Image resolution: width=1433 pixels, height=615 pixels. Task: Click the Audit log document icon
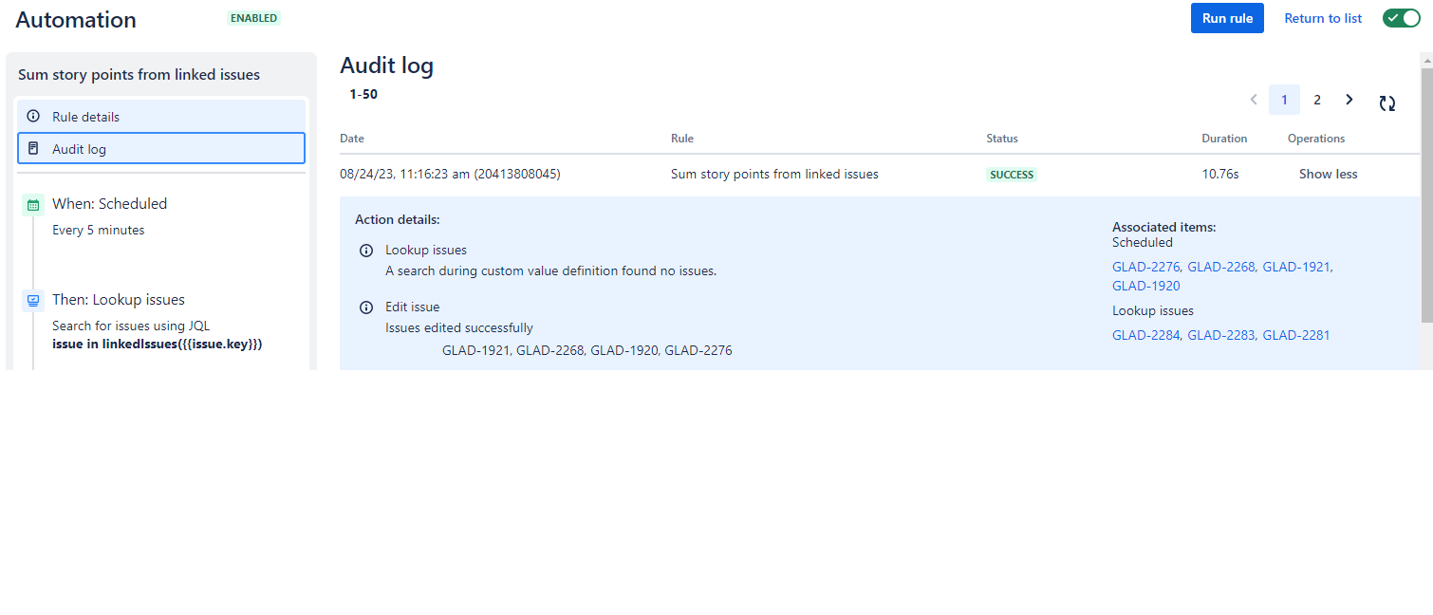point(34,149)
